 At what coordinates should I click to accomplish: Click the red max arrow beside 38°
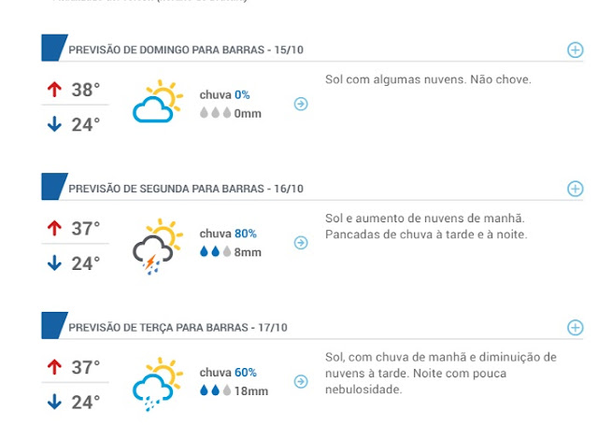click(x=54, y=90)
